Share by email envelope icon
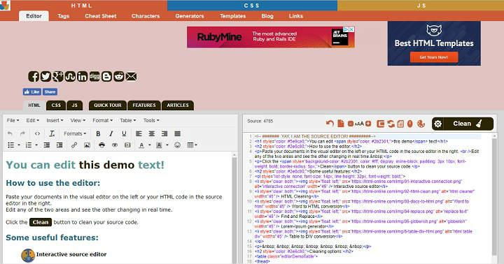 click(x=131, y=76)
